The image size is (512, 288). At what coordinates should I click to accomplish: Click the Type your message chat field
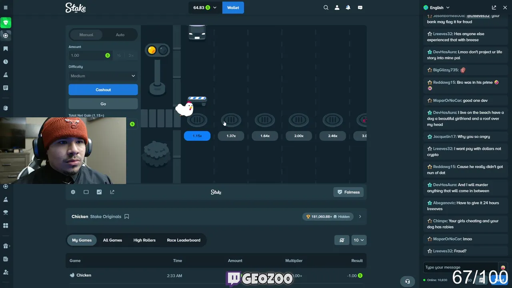(x=461, y=267)
